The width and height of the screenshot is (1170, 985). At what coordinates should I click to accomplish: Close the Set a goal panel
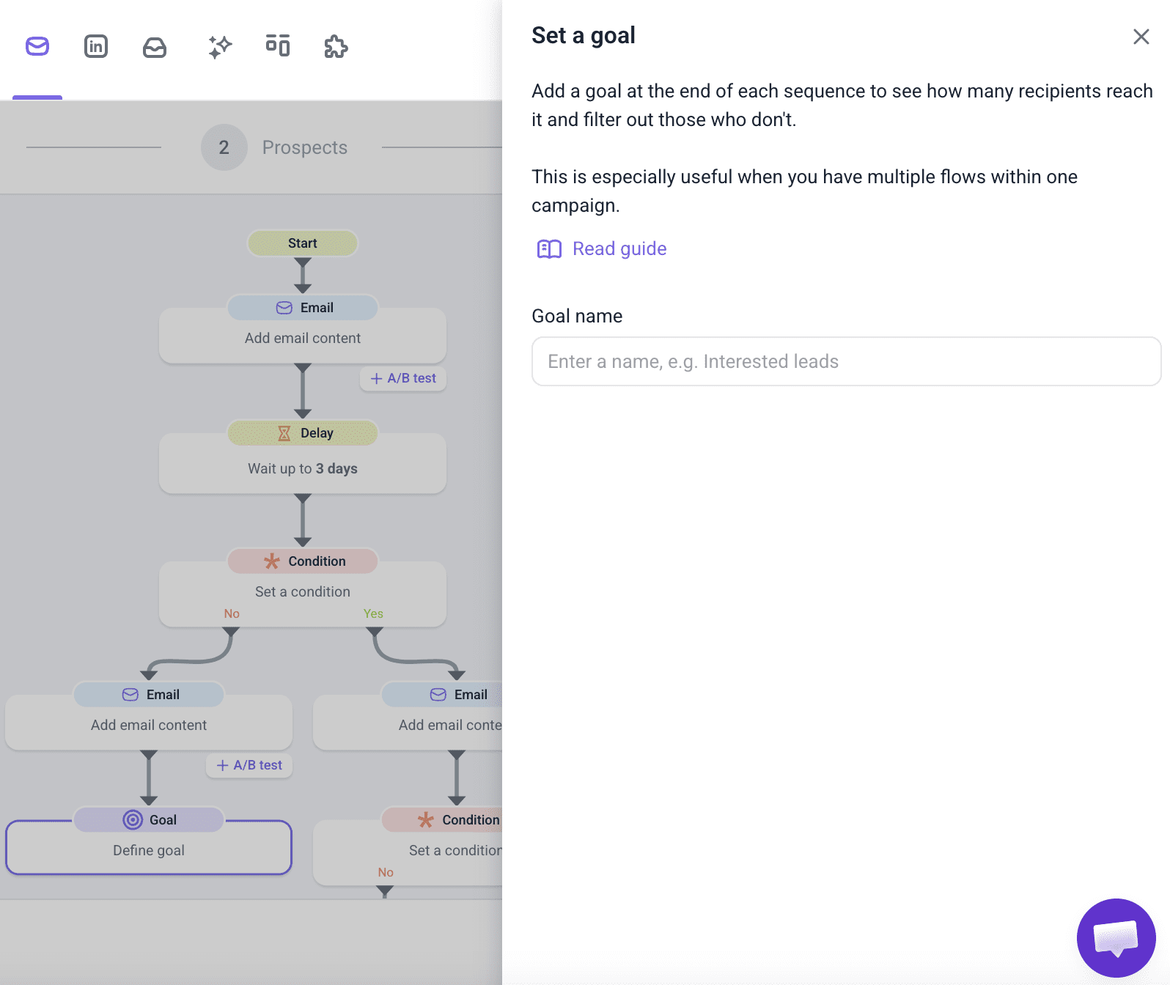coord(1141,37)
